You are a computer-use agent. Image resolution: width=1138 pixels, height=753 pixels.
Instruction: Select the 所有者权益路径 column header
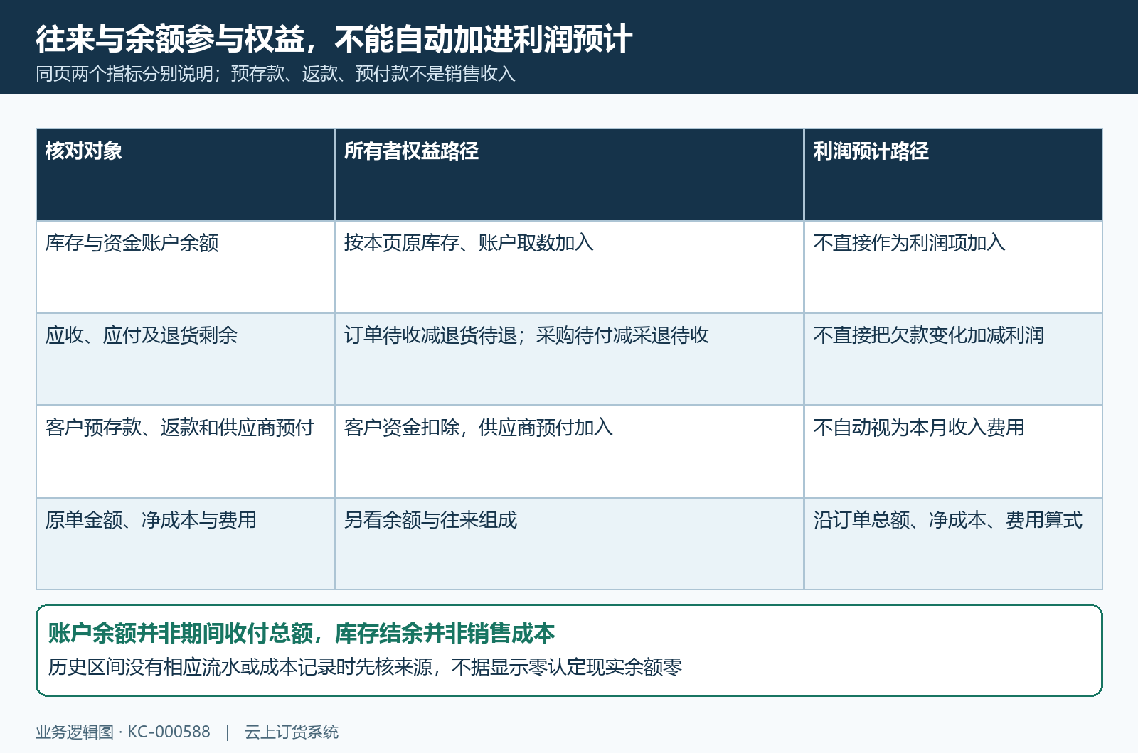pyautogui.click(x=569, y=175)
